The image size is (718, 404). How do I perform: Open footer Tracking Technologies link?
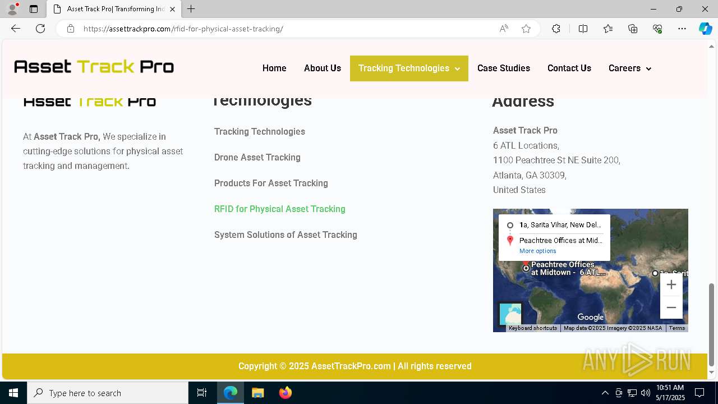click(260, 131)
